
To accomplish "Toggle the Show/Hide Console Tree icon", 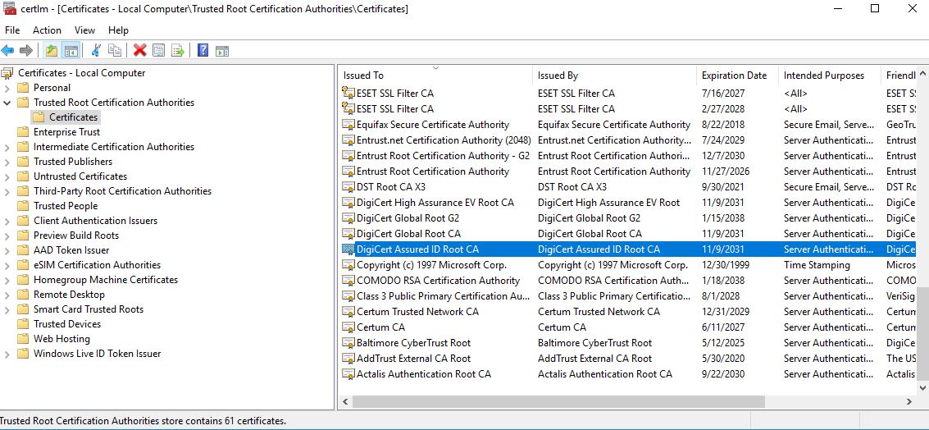I will [71, 51].
